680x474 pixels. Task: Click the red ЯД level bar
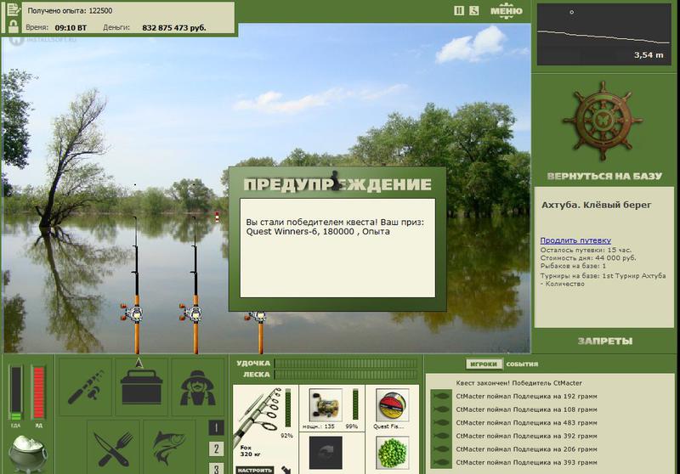point(38,392)
